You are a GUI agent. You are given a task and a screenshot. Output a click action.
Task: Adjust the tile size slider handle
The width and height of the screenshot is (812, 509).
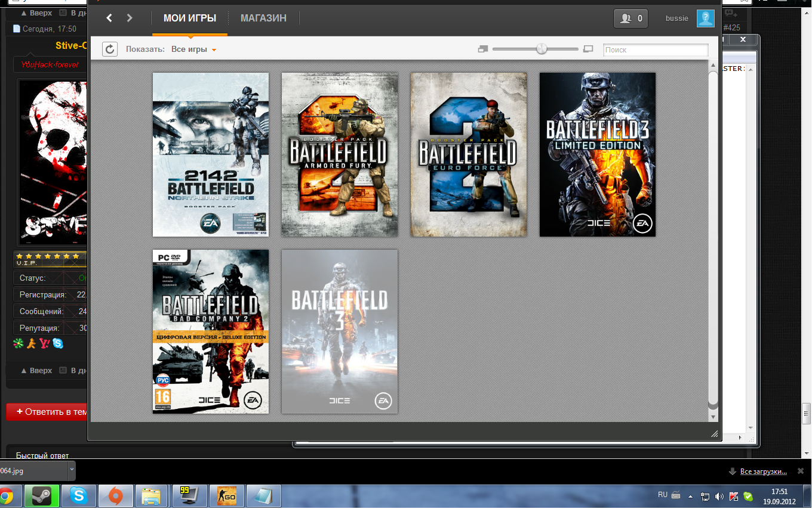542,49
